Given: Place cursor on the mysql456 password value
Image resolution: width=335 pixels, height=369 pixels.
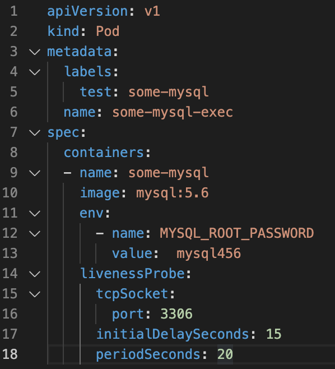Looking at the screenshot, I should pyautogui.click(x=208, y=253).
